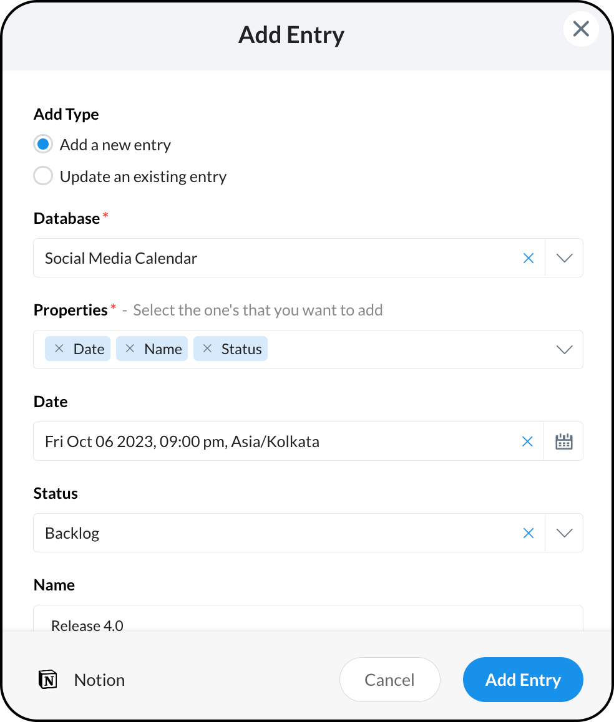Viewport: 614px width, 722px height.
Task: Open the calendar date picker
Action: [564, 441]
